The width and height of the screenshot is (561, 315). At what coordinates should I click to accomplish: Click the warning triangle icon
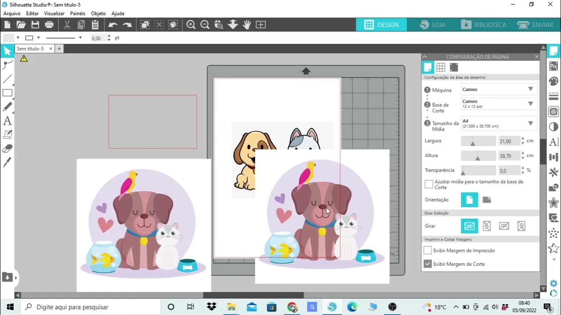coord(24,59)
